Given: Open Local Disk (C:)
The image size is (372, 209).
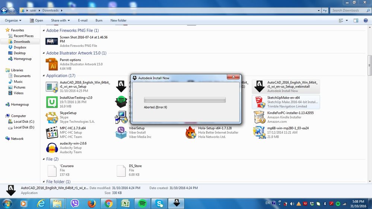Looking at the screenshot, I should (24, 122).
